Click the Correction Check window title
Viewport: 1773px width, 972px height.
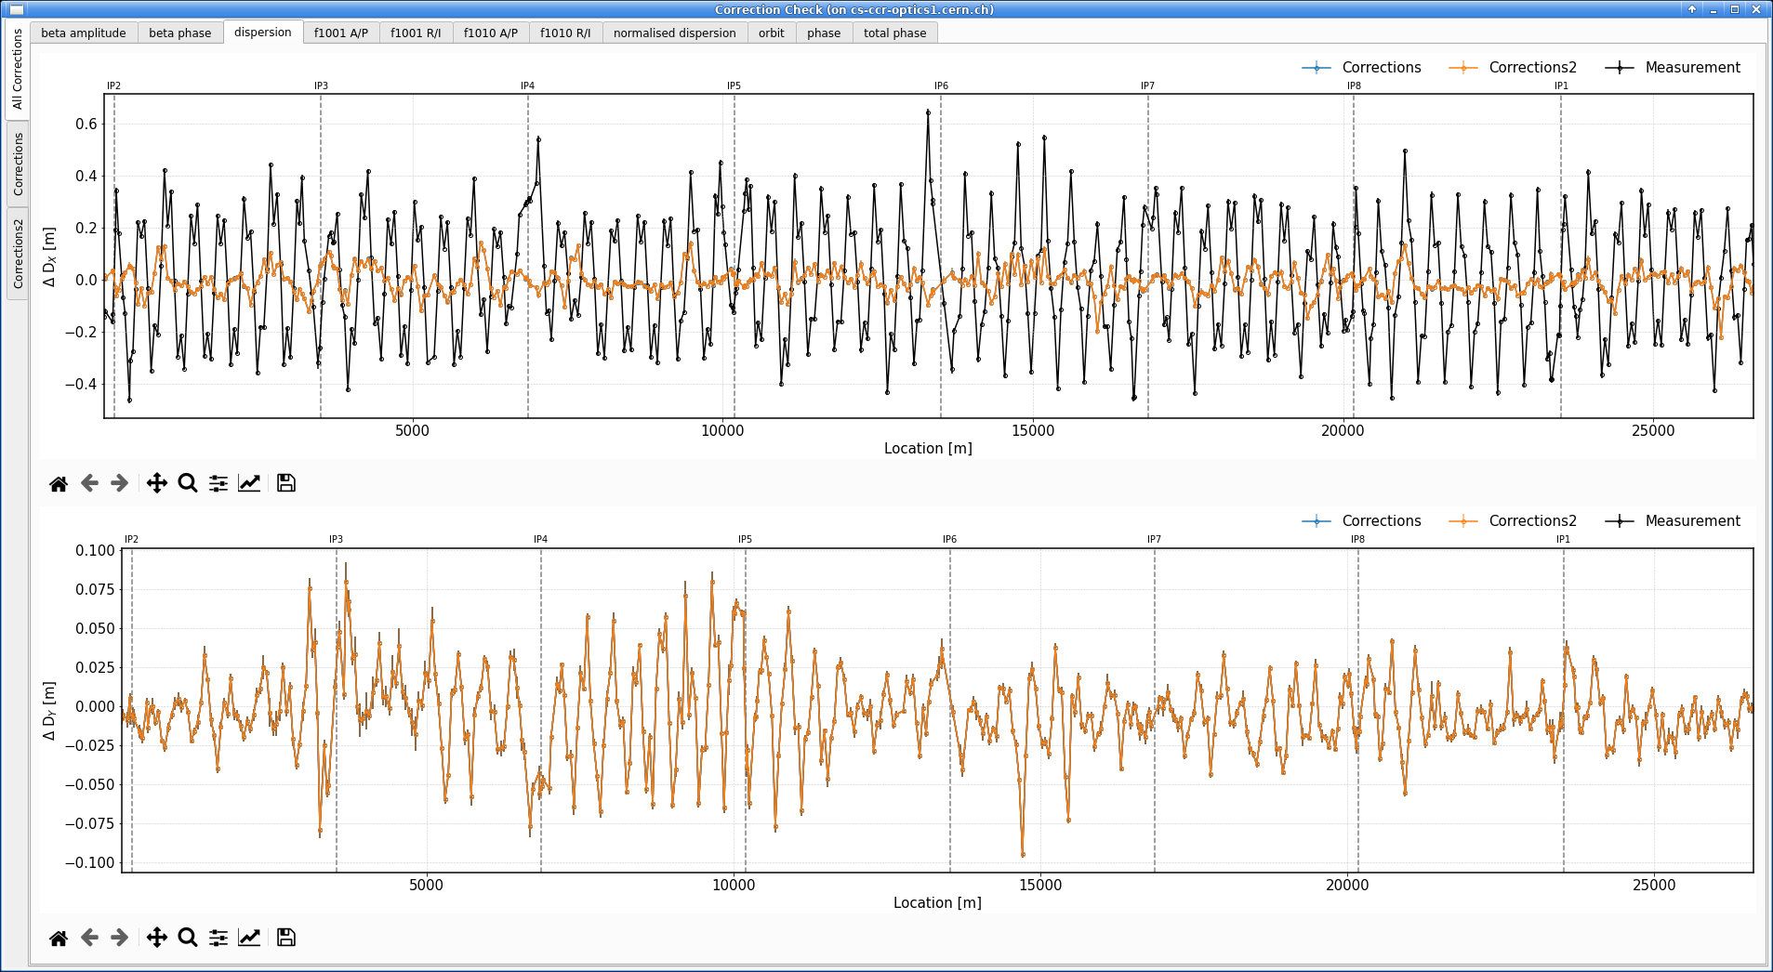coord(854,9)
